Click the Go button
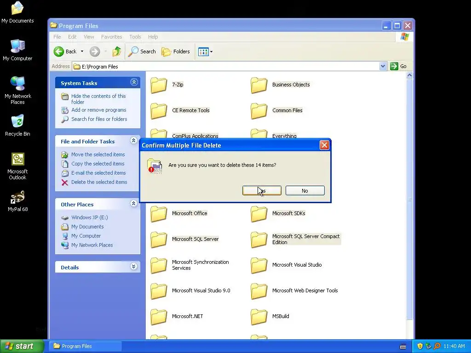 point(399,66)
